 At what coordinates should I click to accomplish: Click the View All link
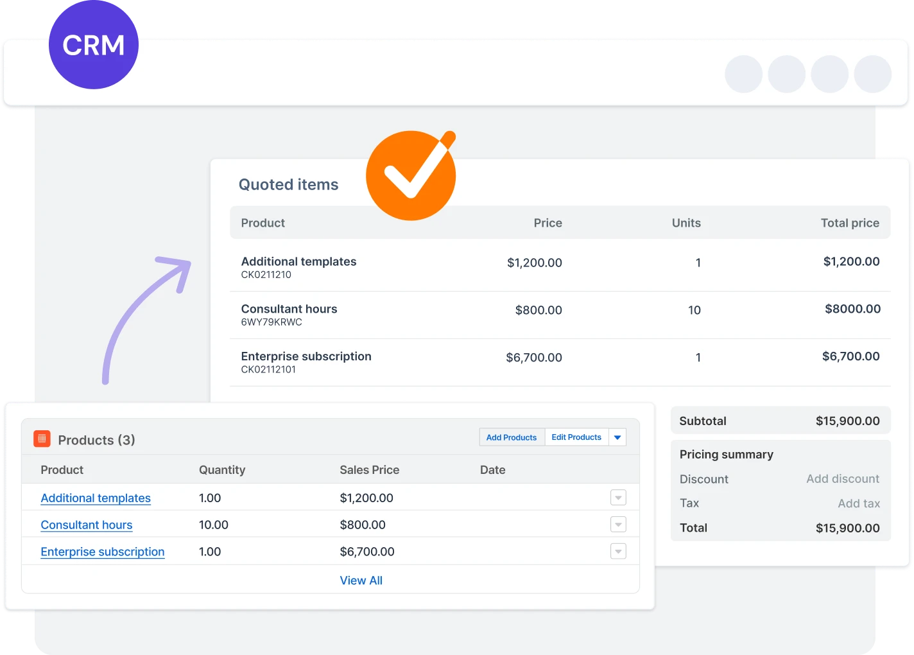(361, 580)
